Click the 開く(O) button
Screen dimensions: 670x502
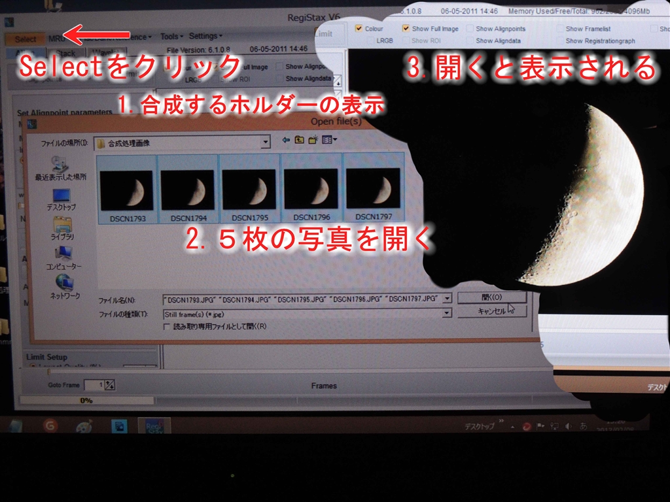tap(492, 297)
